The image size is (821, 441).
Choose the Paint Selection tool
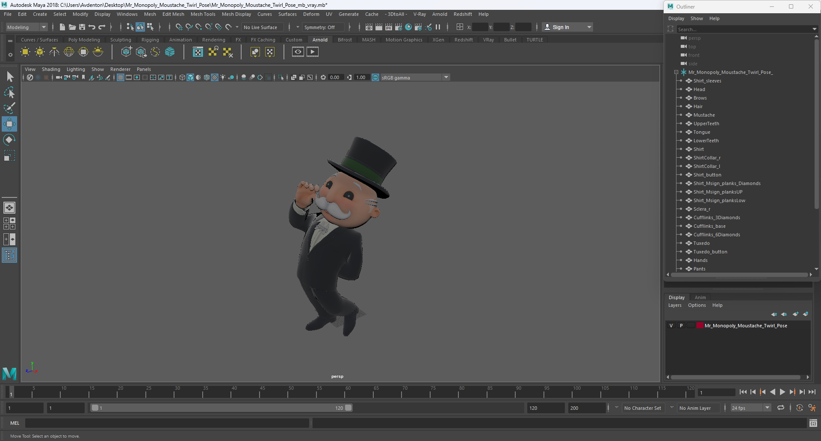click(9, 108)
